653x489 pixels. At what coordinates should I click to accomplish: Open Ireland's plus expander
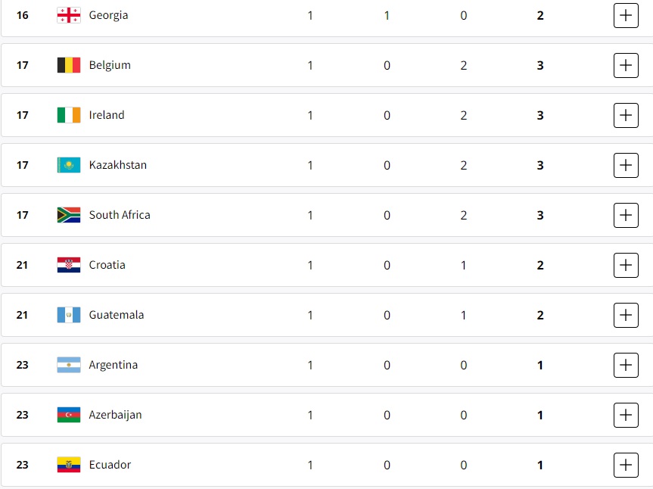tap(626, 115)
